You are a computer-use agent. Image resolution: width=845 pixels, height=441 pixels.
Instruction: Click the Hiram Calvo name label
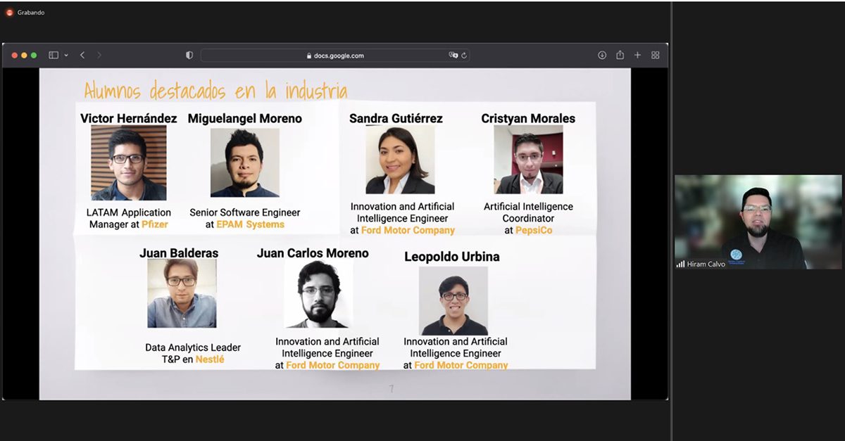[706, 264]
